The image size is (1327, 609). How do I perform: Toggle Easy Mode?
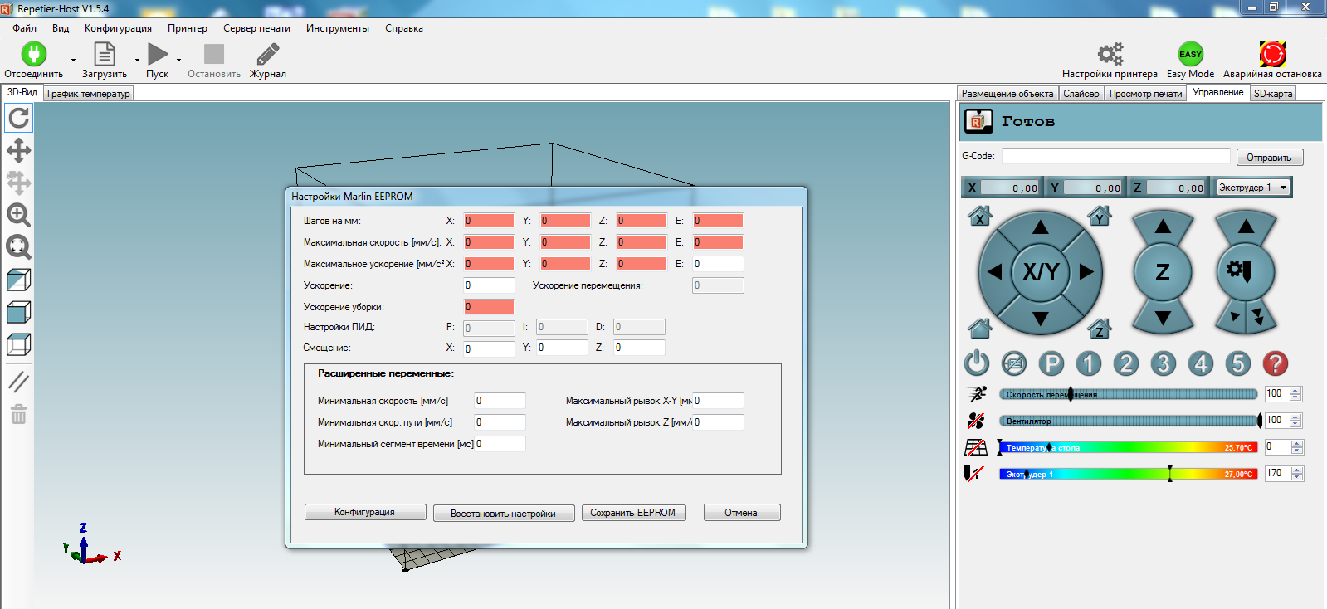coord(1190,55)
